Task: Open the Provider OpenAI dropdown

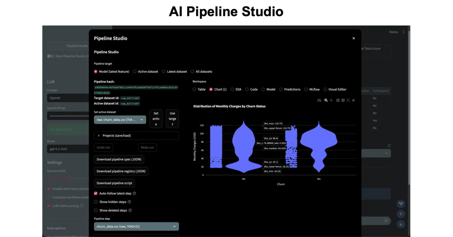Action: 68,98
